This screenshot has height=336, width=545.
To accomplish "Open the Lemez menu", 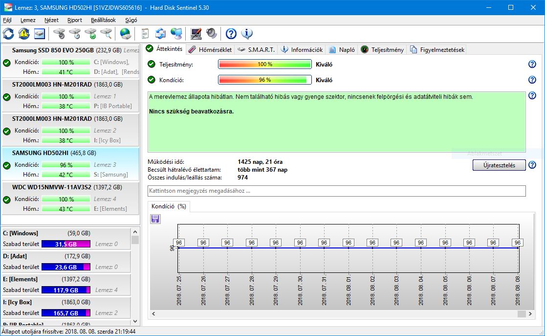I will tap(28, 20).
